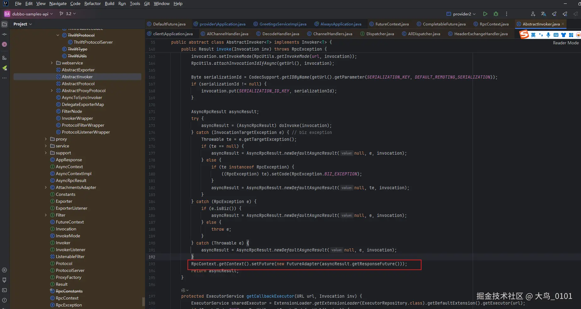Click the IntelliJ IDEA logo in the title bar
Screen dimensions: 581x309
click(x=5, y=3)
